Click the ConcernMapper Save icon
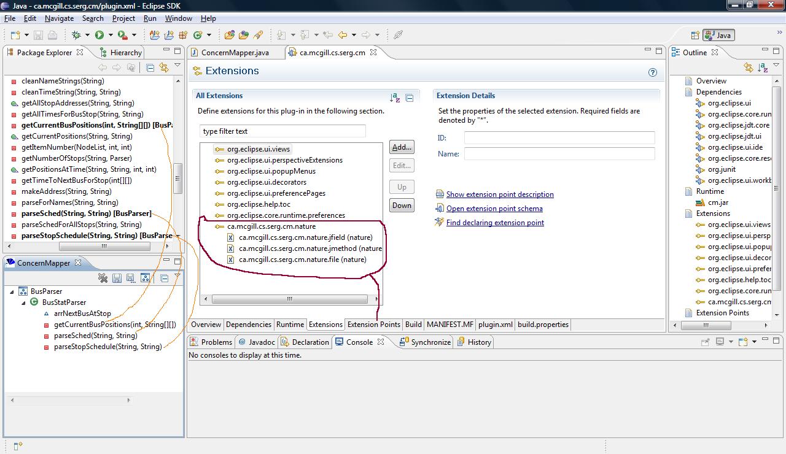This screenshot has width=786, height=454. [x=117, y=278]
